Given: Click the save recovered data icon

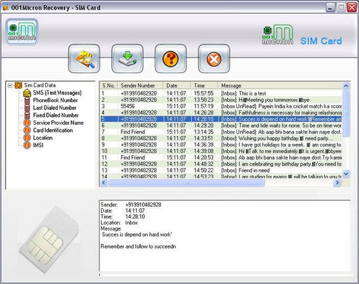Looking at the screenshot, I should click(x=128, y=59).
